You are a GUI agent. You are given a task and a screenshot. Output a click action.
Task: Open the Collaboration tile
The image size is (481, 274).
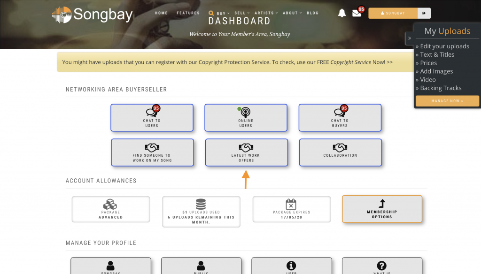tap(341, 152)
